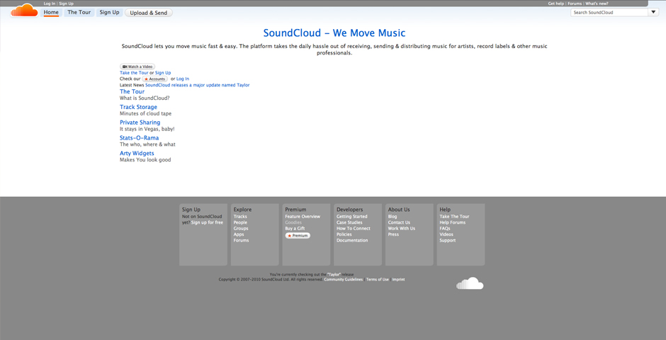666x340 pixels.
Task: Open the Community Guidelines link
Action: pyautogui.click(x=344, y=279)
